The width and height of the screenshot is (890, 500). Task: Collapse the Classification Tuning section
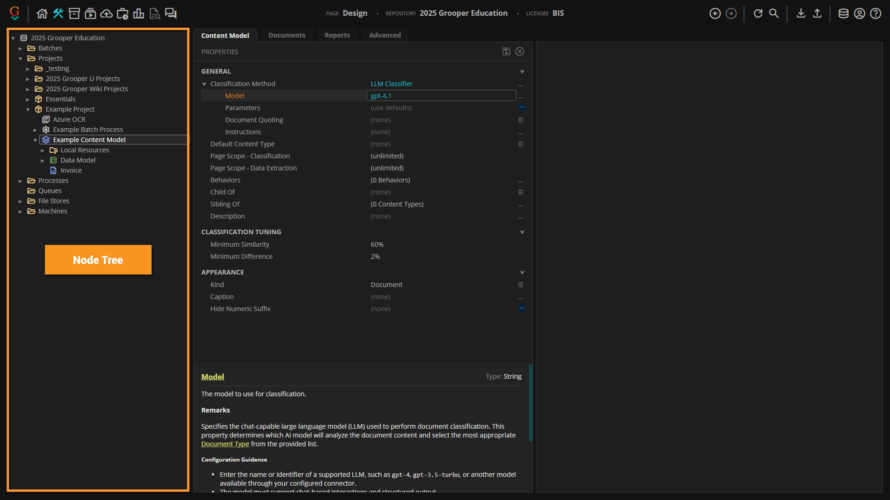click(x=522, y=232)
